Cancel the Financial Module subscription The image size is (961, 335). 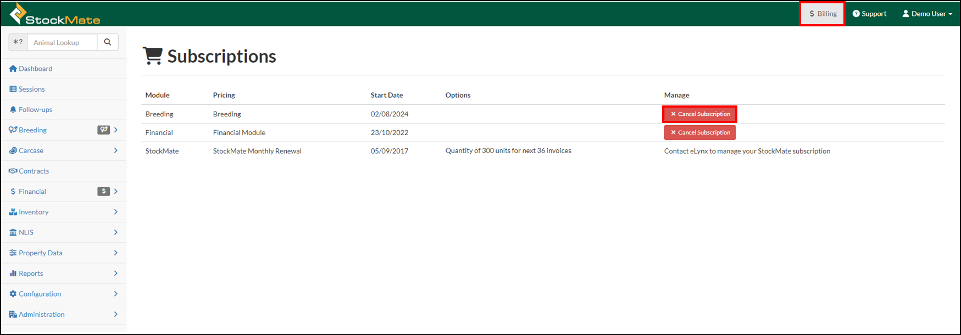pos(700,132)
